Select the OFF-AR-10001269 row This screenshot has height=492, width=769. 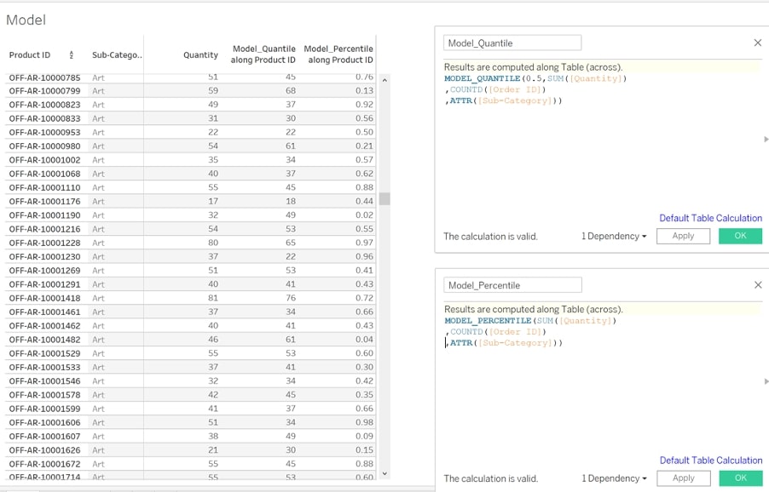[190, 270]
